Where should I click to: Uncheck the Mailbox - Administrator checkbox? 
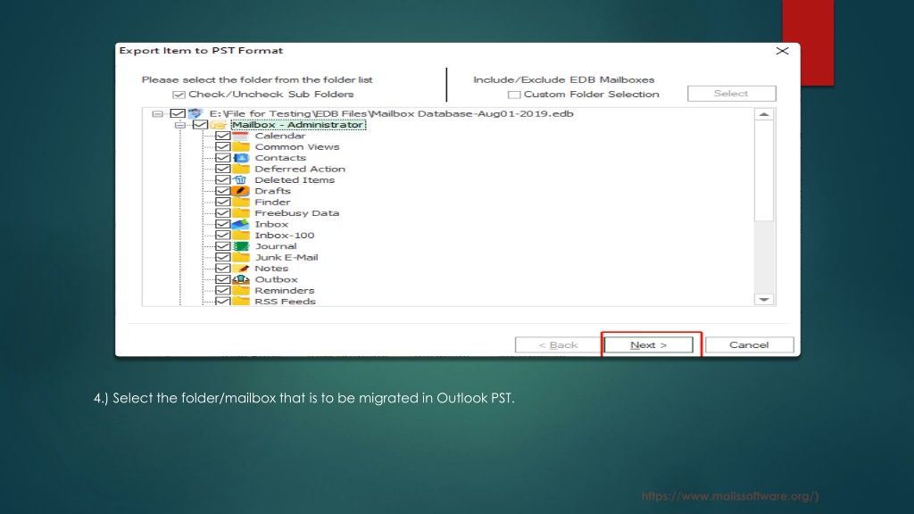click(200, 125)
